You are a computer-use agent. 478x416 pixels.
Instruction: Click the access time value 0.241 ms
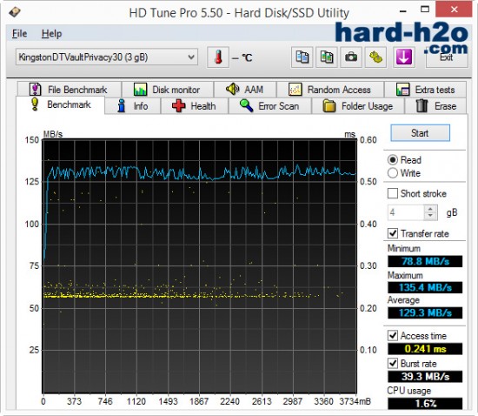coord(425,348)
